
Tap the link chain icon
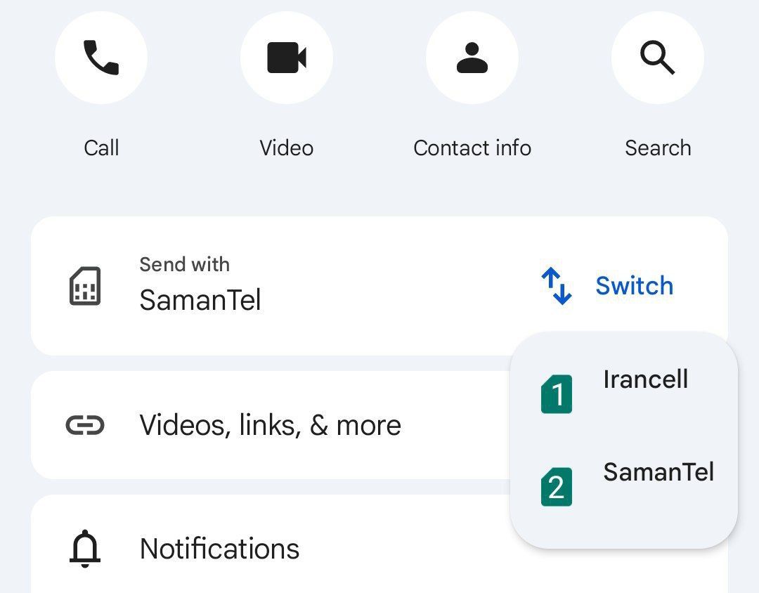[x=85, y=426]
